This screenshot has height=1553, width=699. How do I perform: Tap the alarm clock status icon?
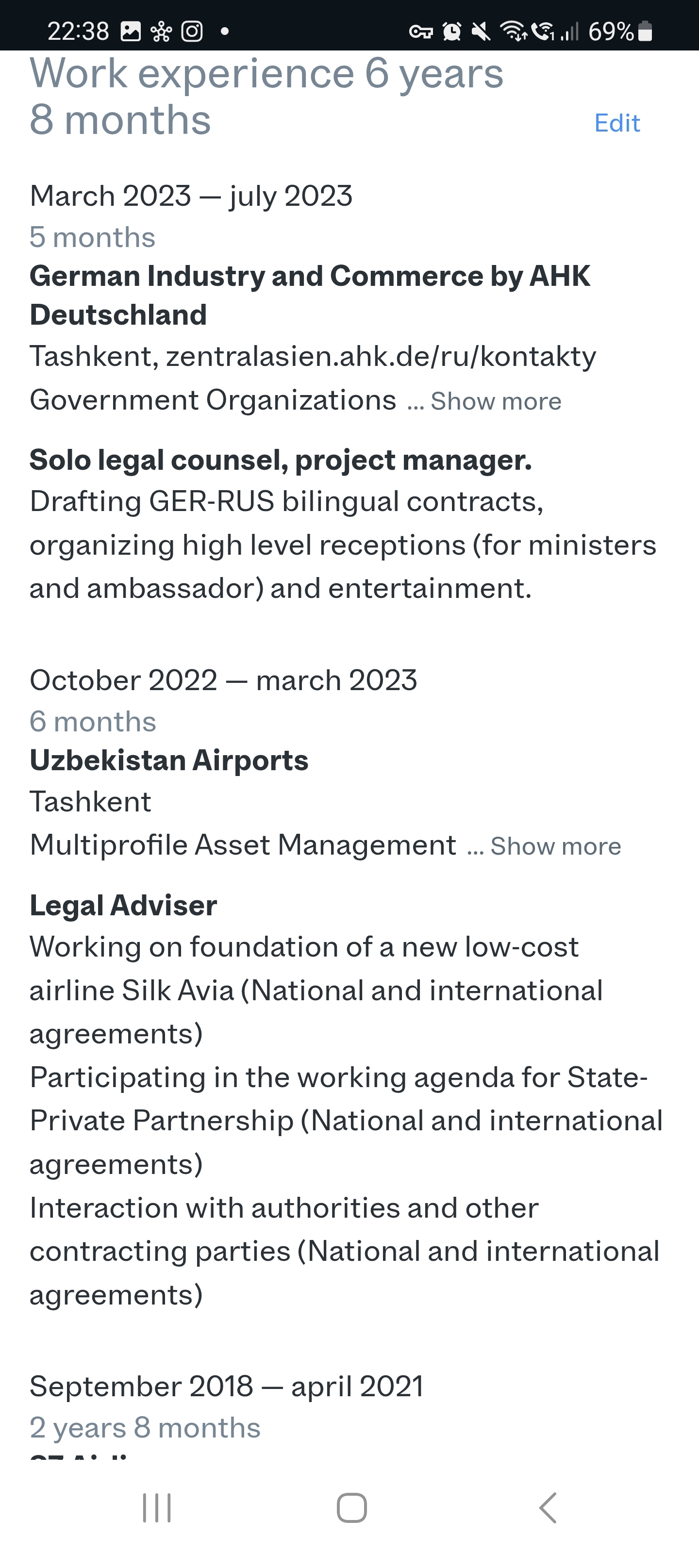tap(452, 31)
